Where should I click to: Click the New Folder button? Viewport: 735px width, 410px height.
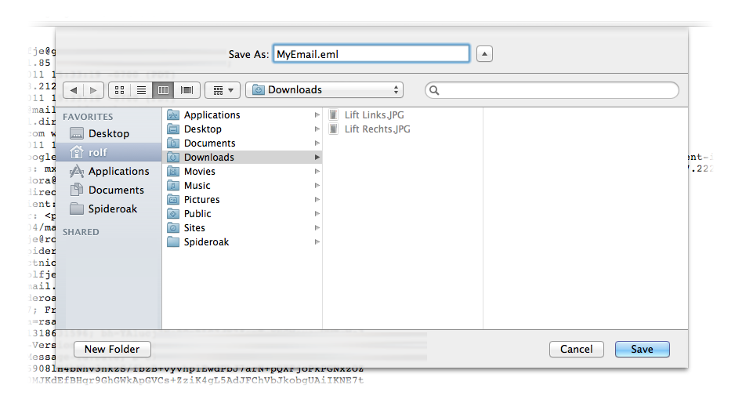pyautogui.click(x=112, y=350)
